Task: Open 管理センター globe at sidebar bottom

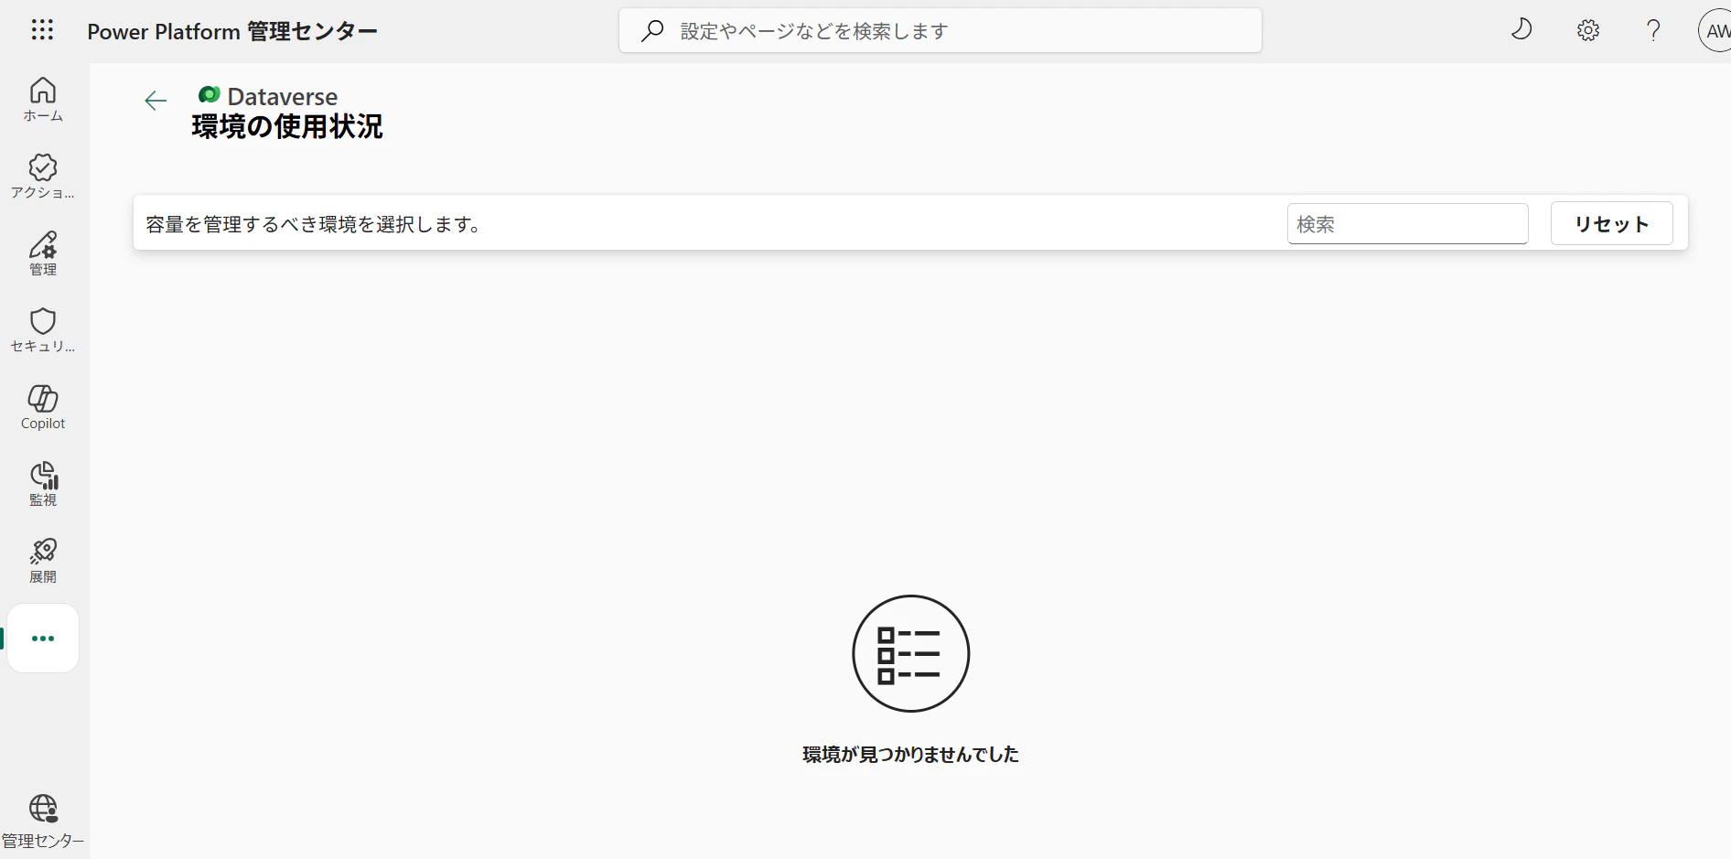Action: tap(43, 821)
